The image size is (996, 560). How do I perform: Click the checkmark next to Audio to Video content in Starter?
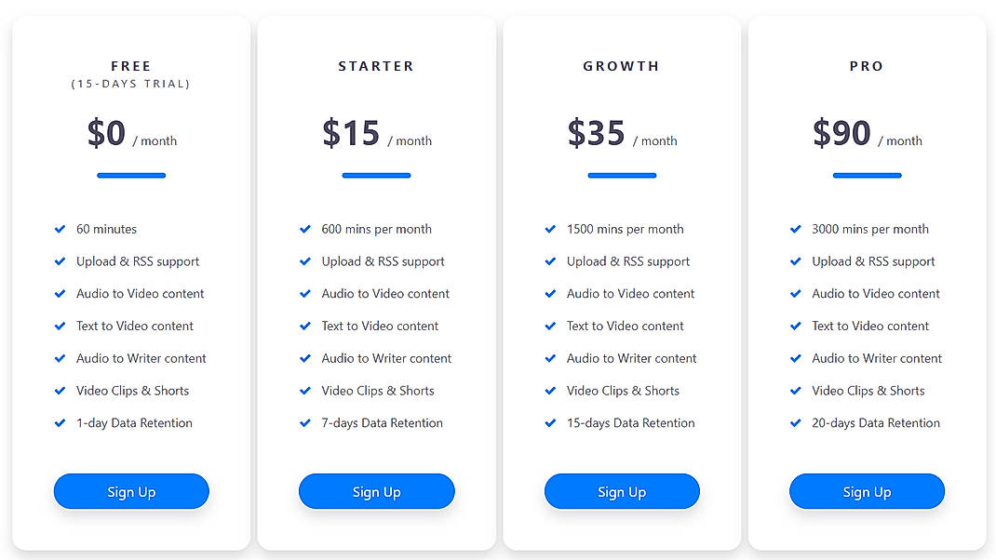(x=304, y=293)
